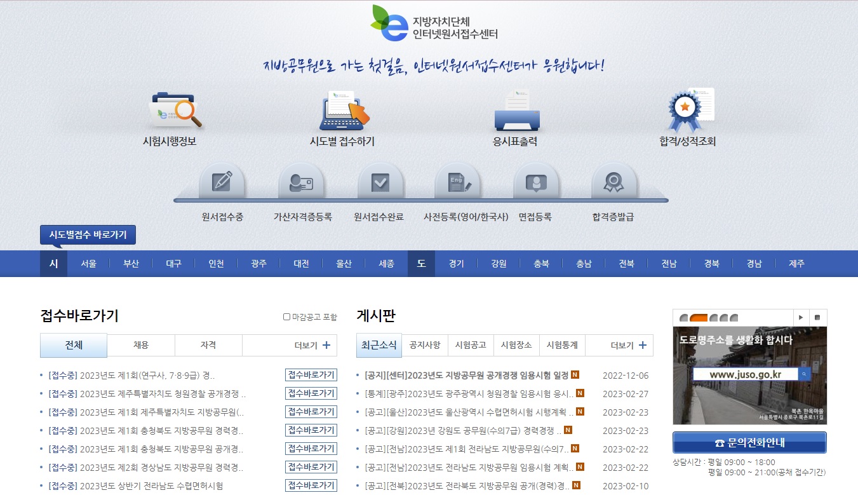Viewport: 858px width, 495px height.
Task: Open the 합격증발급 medal icon
Action: point(614,181)
